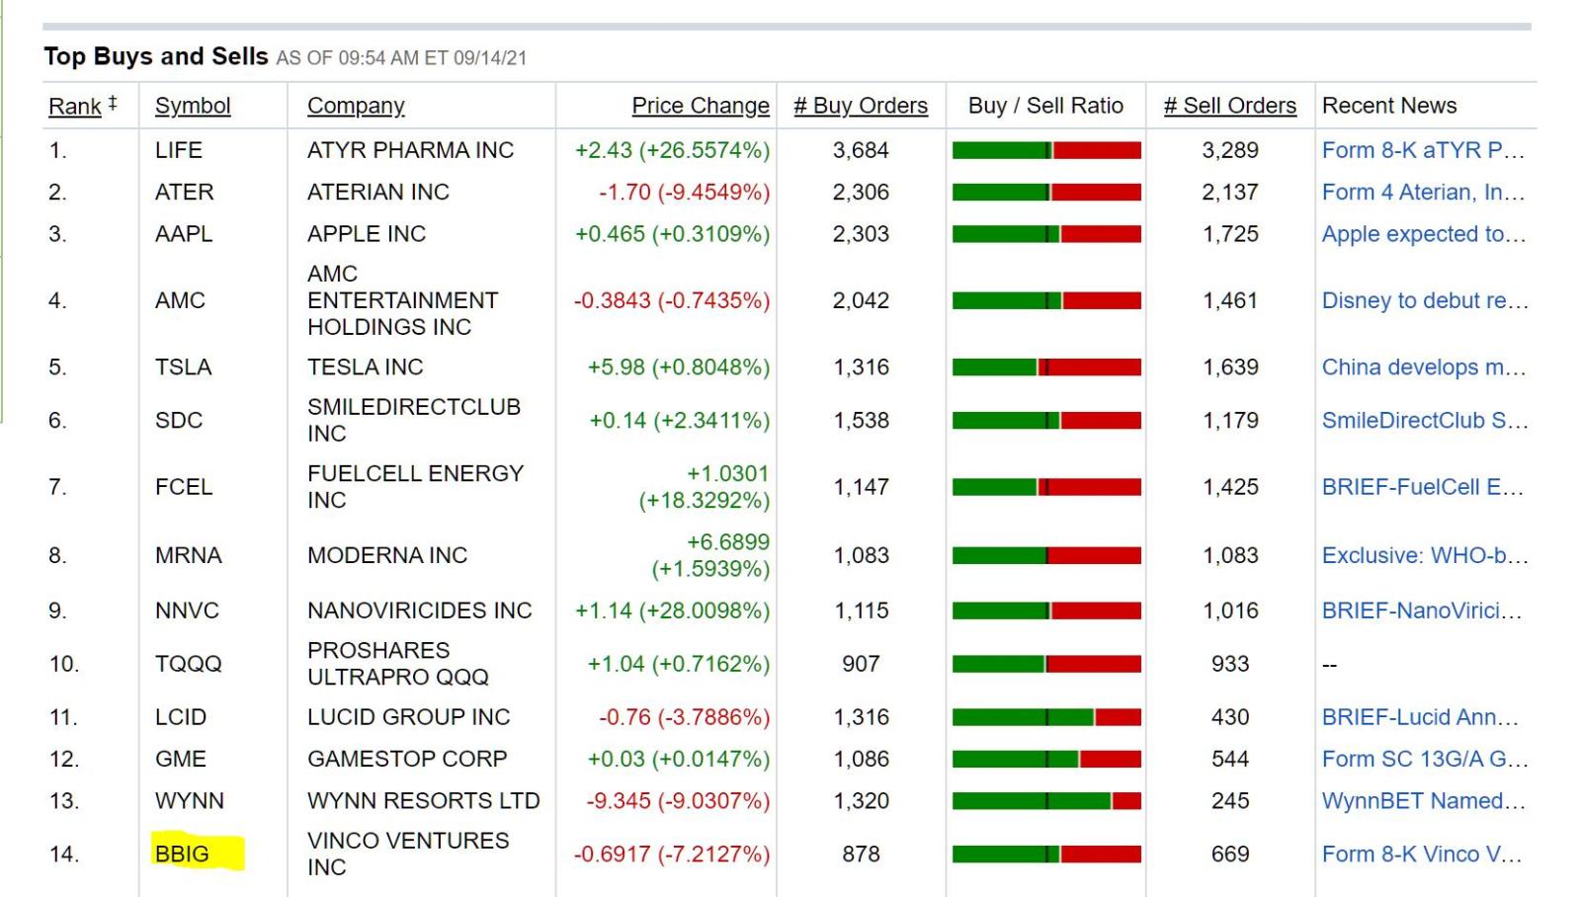
Task: Click the MODERNA INC company name
Action: pyautogui.click(x=387, y=555)
